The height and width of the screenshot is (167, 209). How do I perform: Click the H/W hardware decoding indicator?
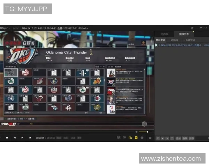(59, 138)
